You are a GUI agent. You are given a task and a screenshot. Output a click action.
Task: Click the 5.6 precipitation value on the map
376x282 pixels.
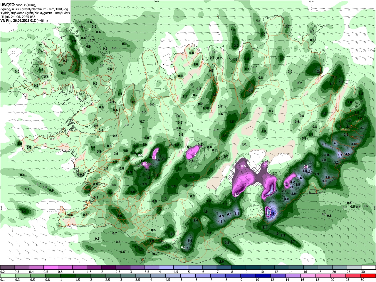click(x=300, y=178)
